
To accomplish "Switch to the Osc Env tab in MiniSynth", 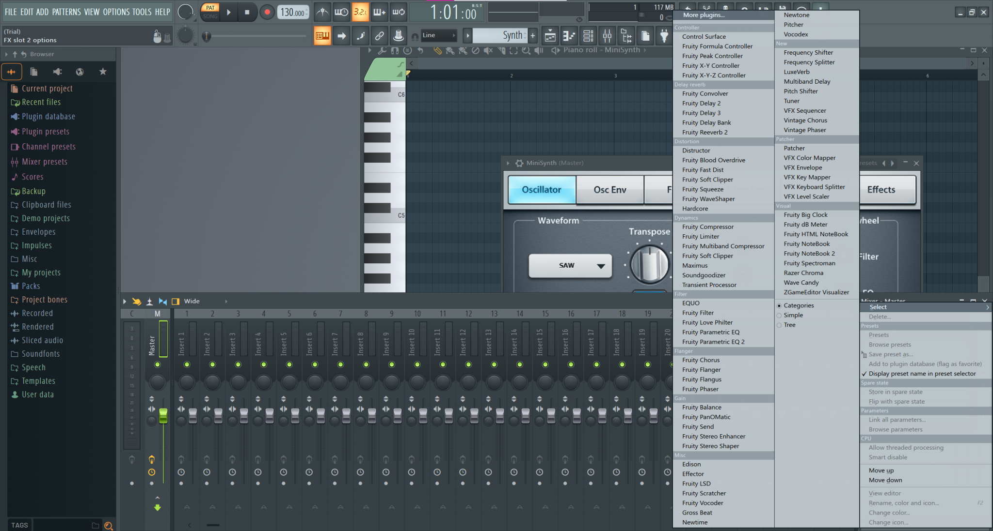I will pyautogui.click(x=609, y=189).
